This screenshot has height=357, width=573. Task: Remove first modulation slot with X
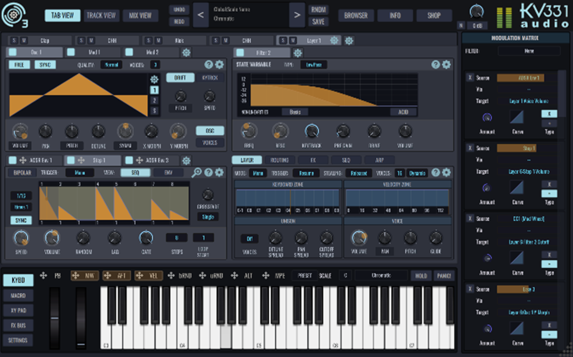[470, 78]
